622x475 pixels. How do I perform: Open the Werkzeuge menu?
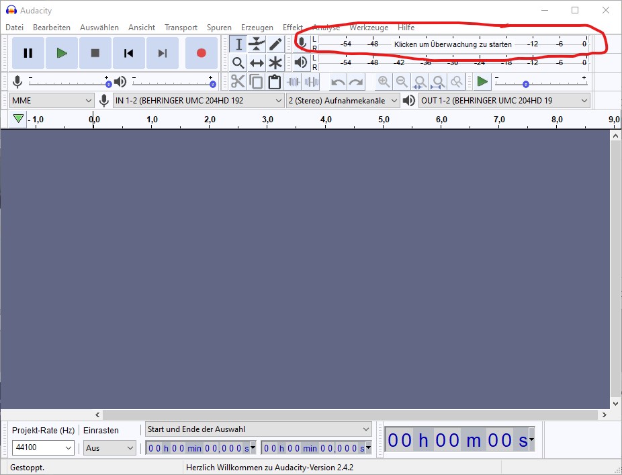point(369,28)
